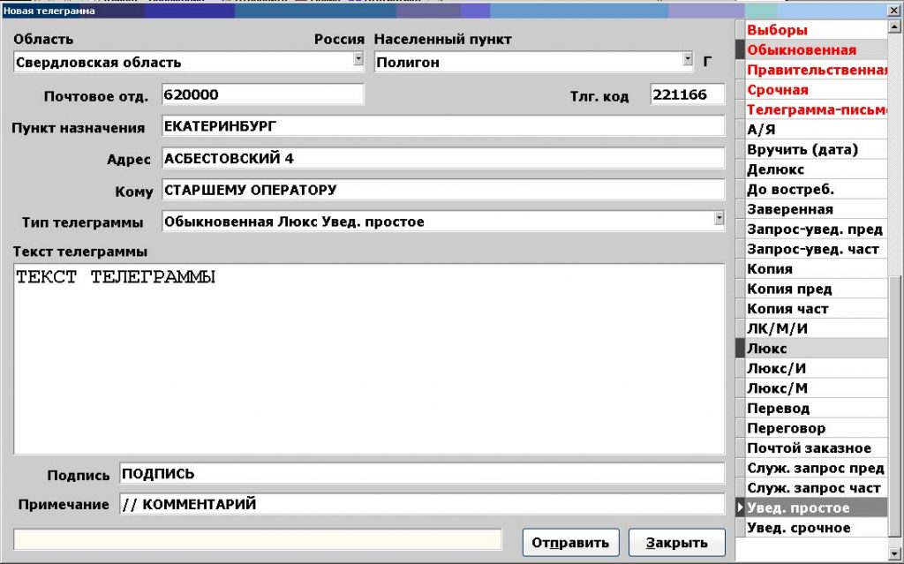
Task: Click into the Почтовое отд. field
Action: pyautogui.click(x=262, y=94)
